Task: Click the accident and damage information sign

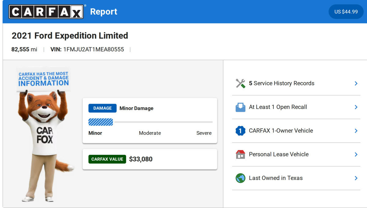Action: (43, 79)
